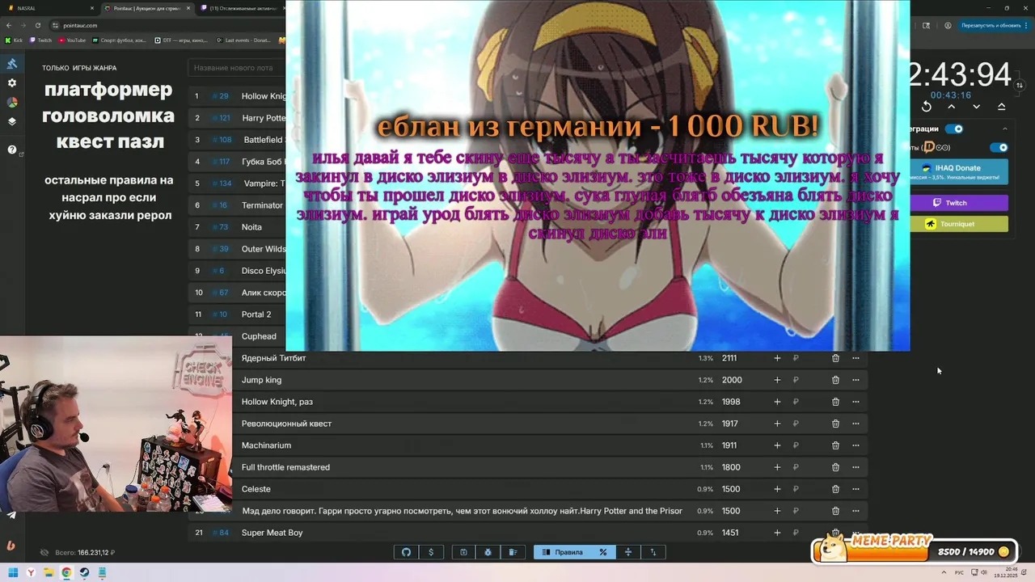The height and width of the screenshot is (582, 1035).
Task: Open the Kick bookmark
Action: 15,40
